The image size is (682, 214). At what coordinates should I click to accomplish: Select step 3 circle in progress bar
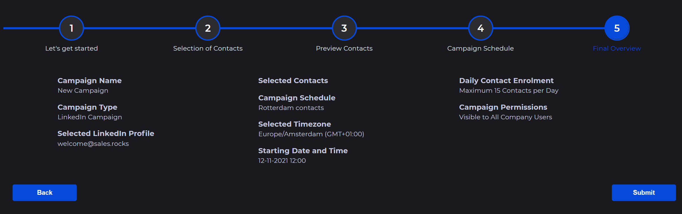344,28
